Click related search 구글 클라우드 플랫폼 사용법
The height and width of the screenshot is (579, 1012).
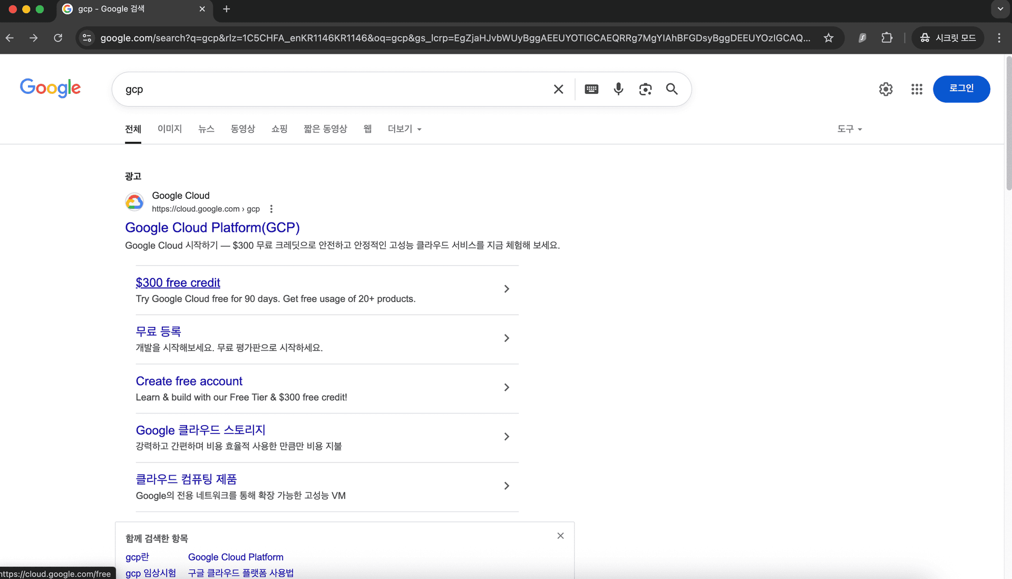(241, 573)
